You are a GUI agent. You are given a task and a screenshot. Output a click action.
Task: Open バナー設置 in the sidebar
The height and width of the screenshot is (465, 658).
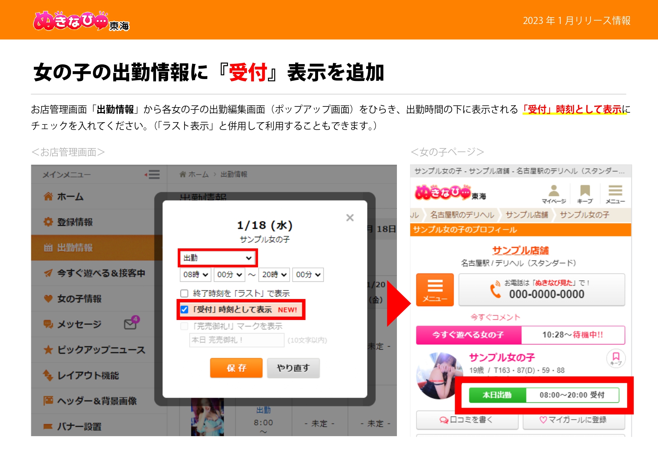99,426
